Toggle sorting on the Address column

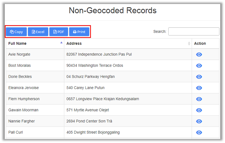[189, 43]
